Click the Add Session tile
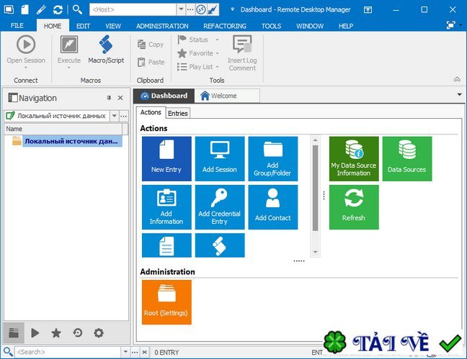The image size is (467, 359). pos(220,158)
